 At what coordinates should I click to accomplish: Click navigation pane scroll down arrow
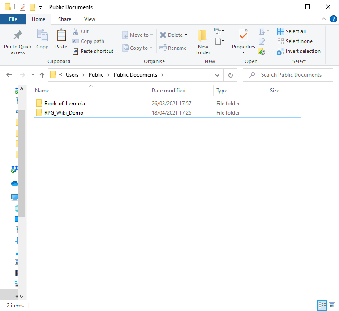coord(21,296)
